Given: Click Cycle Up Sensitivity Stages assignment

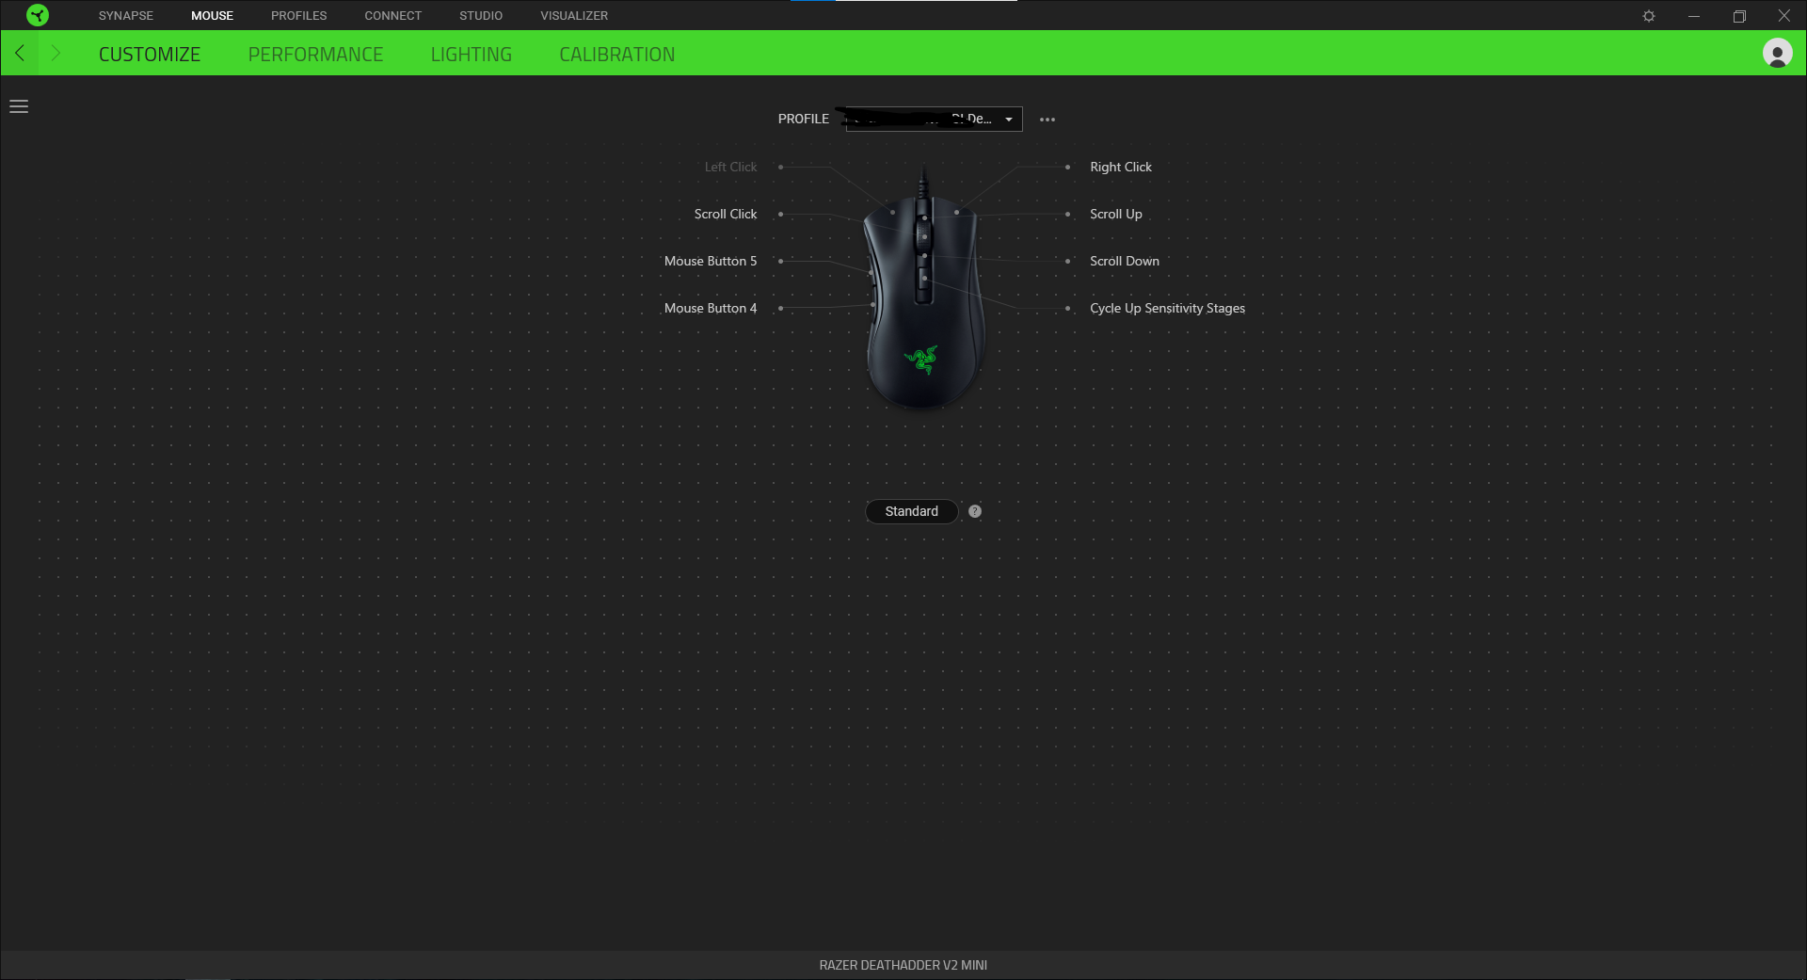Looking at the screenshot, I should tap(1167, 308).
